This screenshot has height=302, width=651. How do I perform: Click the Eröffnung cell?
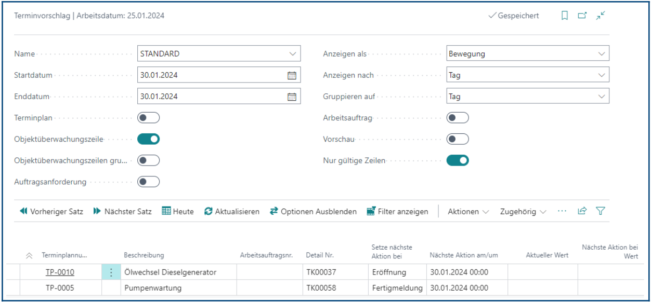click(397, 272)
